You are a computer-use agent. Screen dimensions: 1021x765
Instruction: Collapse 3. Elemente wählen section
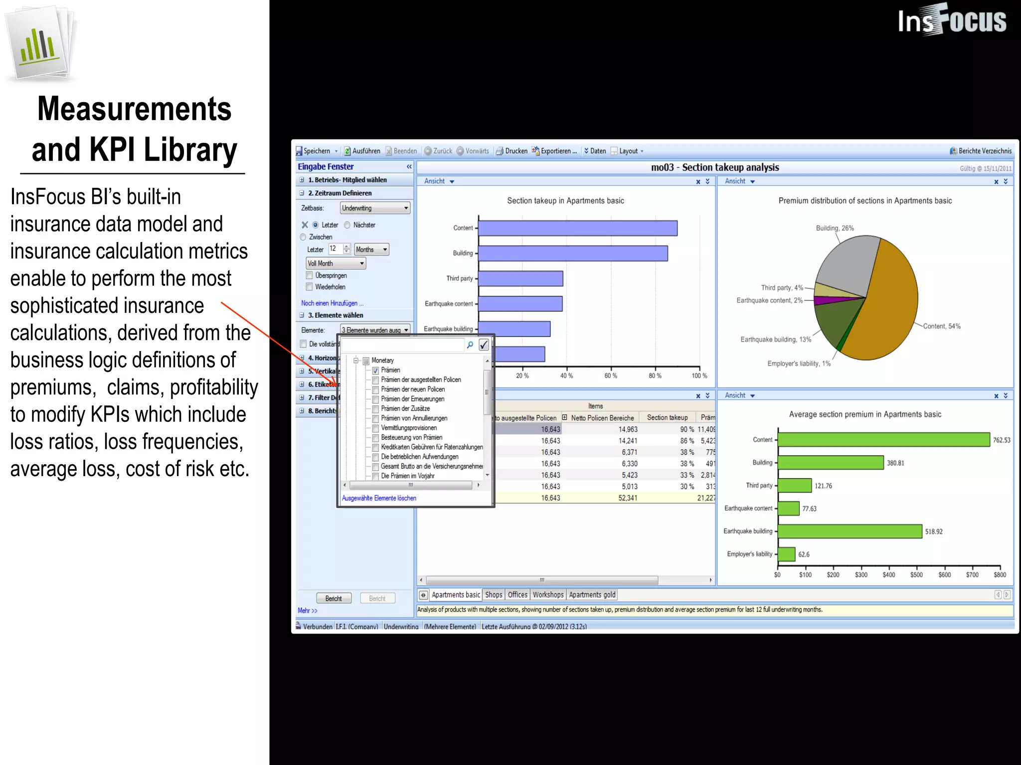[302, 315]
